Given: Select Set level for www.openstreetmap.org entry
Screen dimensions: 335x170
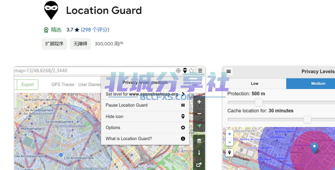Looking at the screenshot, I should [x=145, y=94].
